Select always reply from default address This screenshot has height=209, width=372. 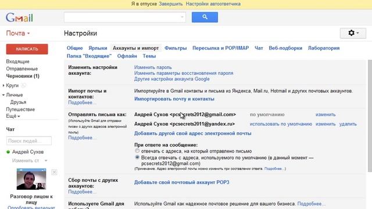click(137, 157)
